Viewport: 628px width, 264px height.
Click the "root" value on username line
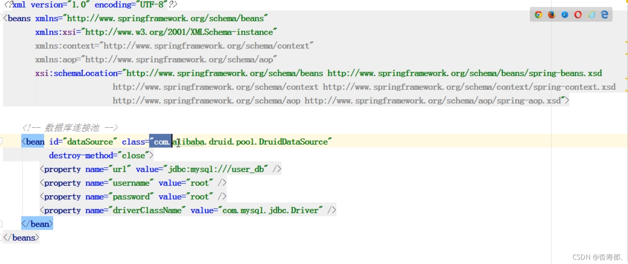pyautogui.click(x=200, y=183)
